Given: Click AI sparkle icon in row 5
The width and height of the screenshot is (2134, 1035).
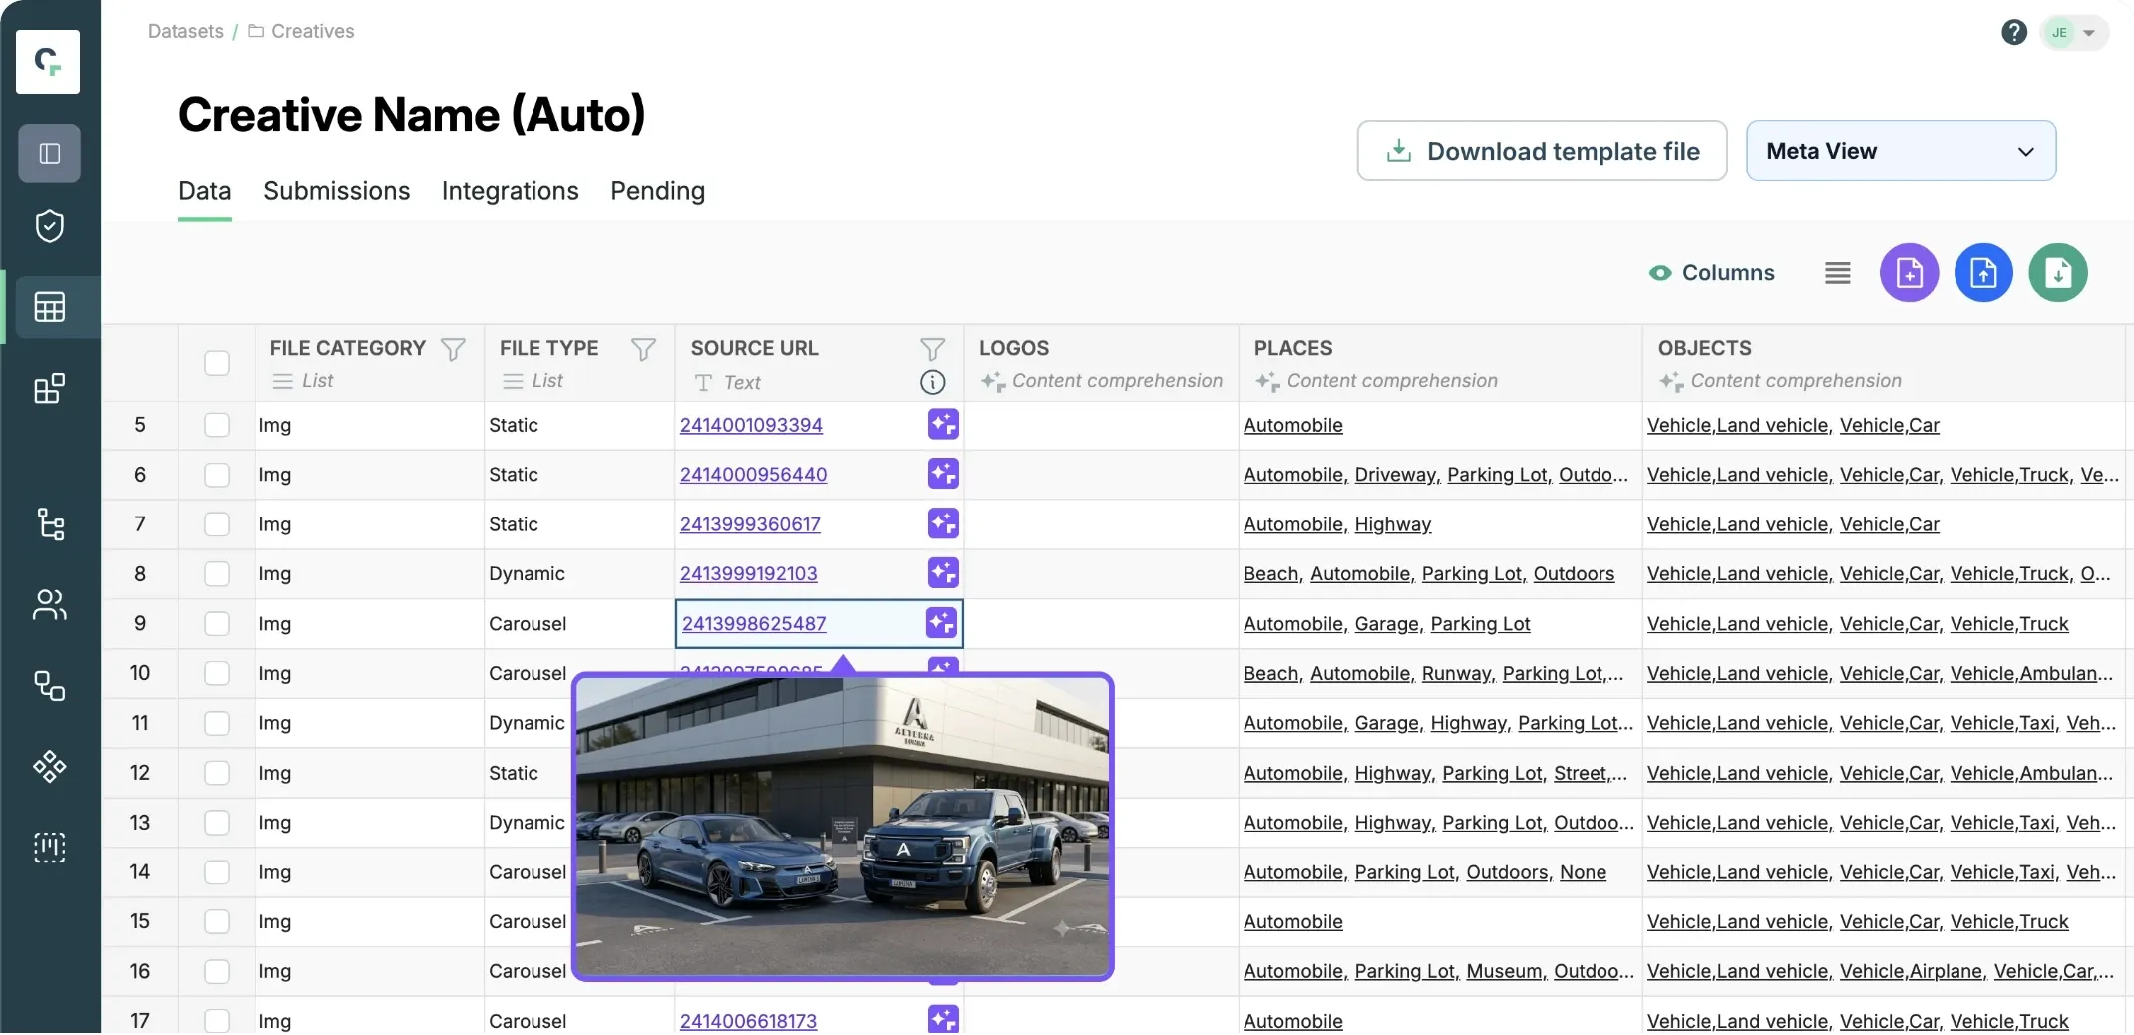Looking at the screenshot, I should pyautogui.click(x=943, y=424).
